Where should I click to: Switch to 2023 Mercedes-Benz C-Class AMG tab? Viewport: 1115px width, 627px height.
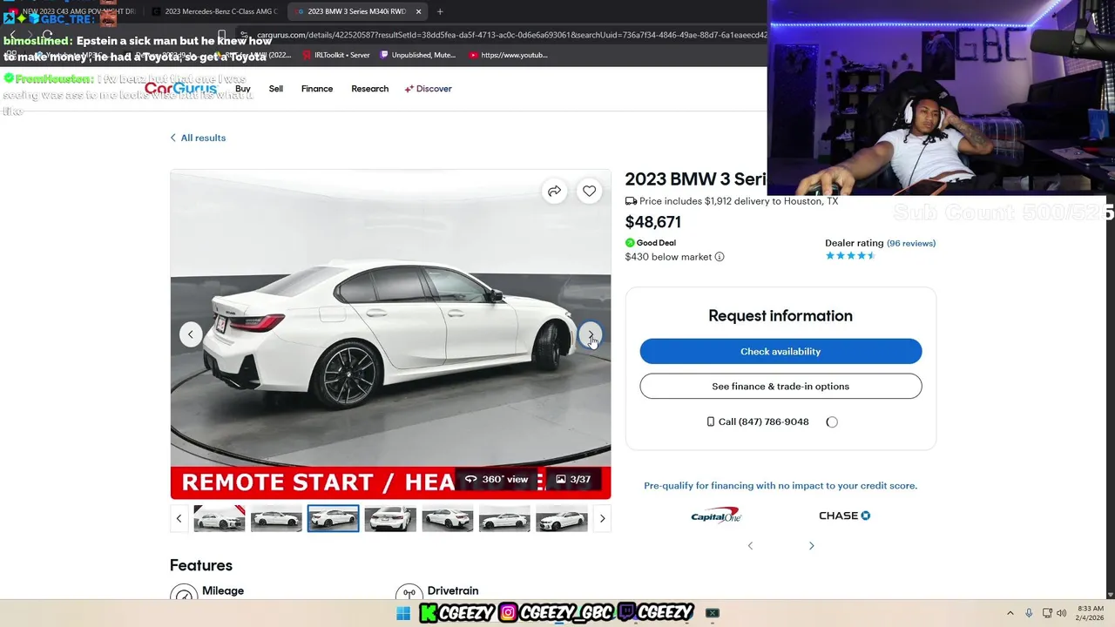tap(213, 11)
